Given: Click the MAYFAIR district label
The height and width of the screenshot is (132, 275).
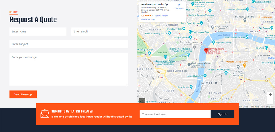Looking at the screenshot, I should tap(155, 30).
